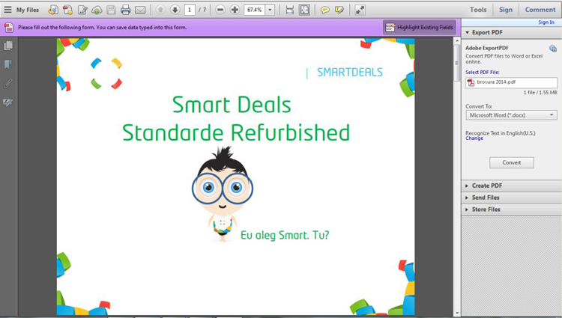Click the Convert button
The height and width of the screenshot is (318, 562).
click(x=512, y=162)
